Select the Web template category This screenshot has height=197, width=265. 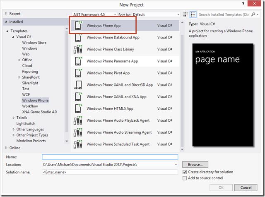point(26,54)
